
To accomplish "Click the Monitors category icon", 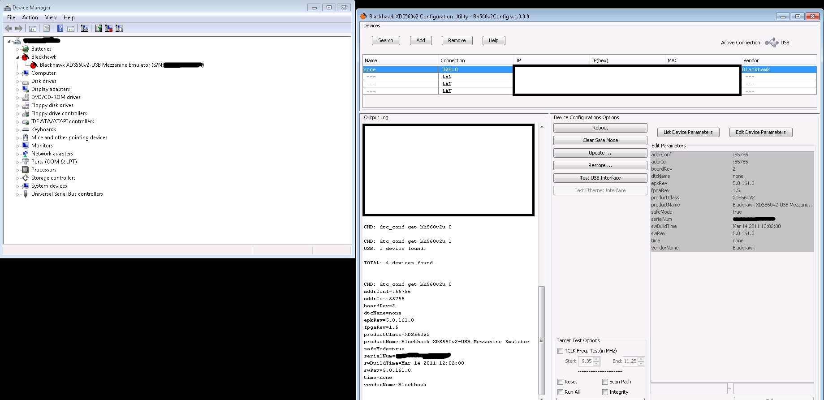I will click(26, 146).
